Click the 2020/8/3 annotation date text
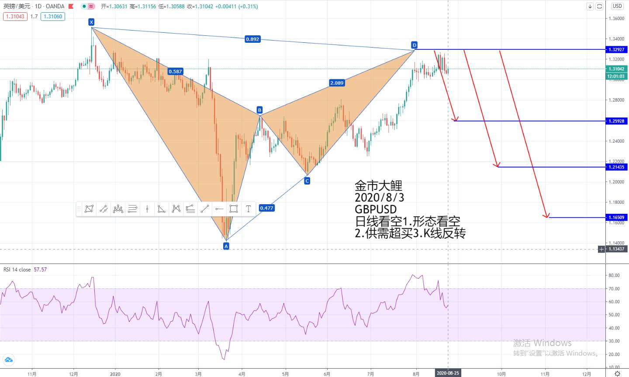Screen dimensions: 629x377 (380, 198)
